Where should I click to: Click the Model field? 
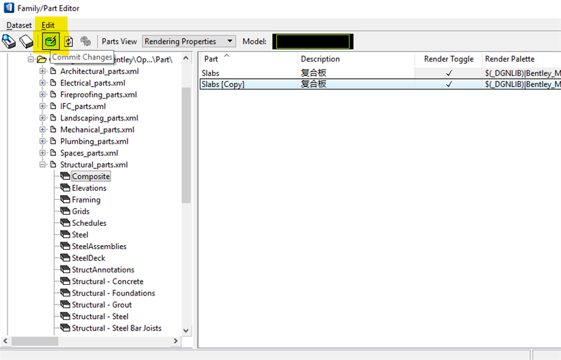coord(313,42)
